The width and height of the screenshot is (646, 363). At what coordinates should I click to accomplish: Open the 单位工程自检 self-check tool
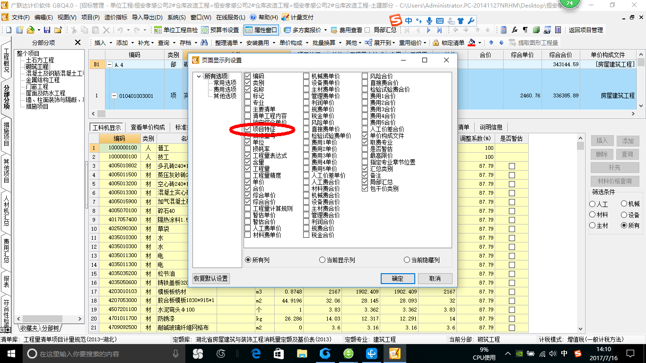click(x=176, y=30)
